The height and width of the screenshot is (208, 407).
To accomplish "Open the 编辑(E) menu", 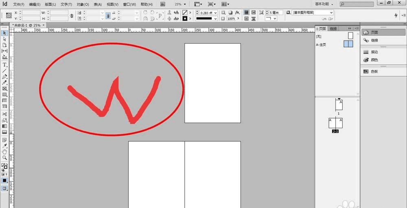I will (x=35, y=4).
